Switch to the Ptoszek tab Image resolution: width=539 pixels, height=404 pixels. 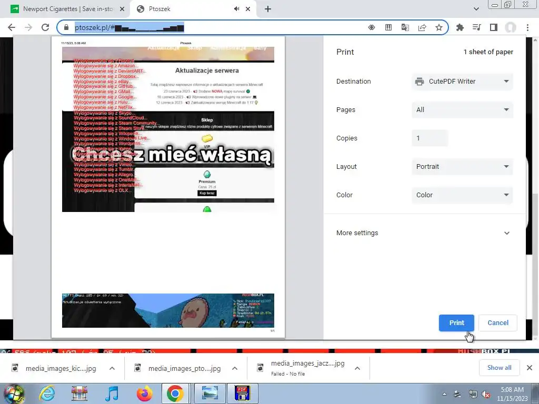tap(193, 9)
